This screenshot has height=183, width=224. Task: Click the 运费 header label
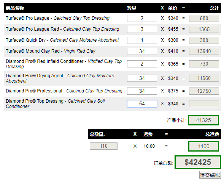148,134
